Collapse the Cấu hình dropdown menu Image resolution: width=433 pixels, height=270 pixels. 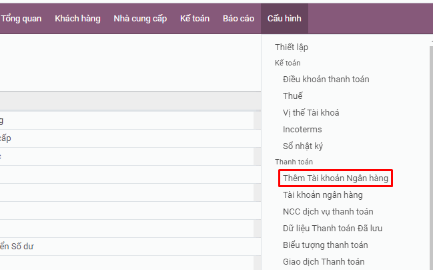(284, 18)
